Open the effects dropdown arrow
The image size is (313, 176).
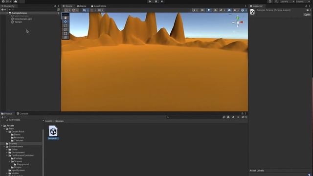pyautogui.click(x=224, y=10)
